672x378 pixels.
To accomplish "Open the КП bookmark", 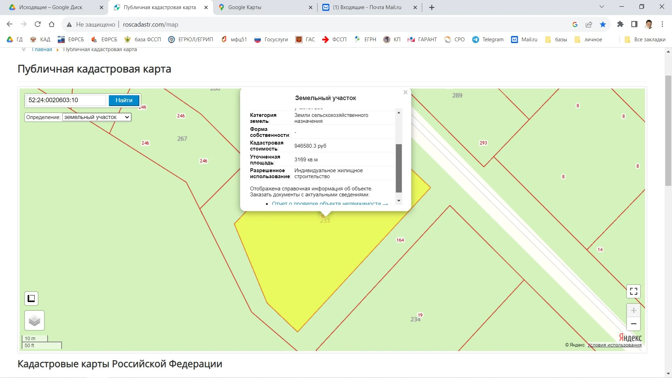I will click(x=391, y=40).
